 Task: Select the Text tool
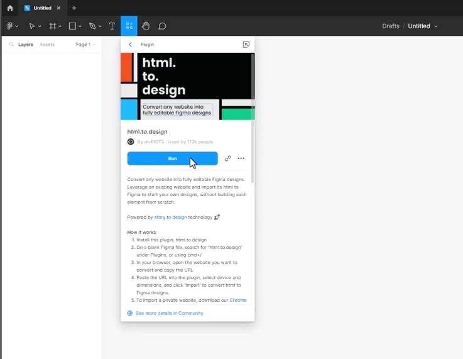[112, 26]
